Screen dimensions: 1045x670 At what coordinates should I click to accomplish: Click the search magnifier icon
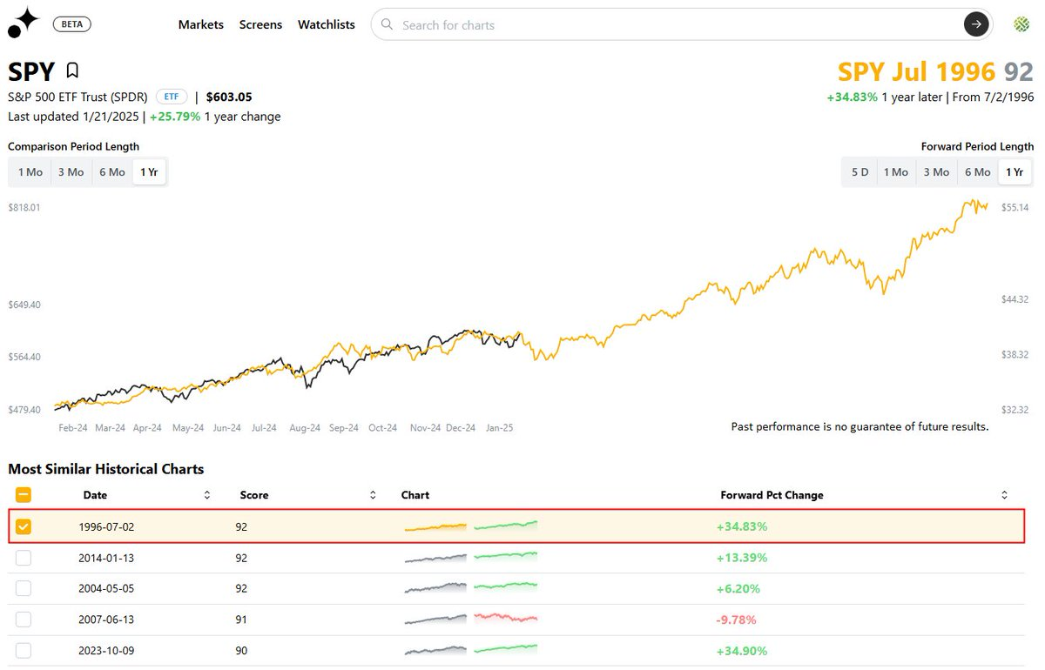coord(386,24)
